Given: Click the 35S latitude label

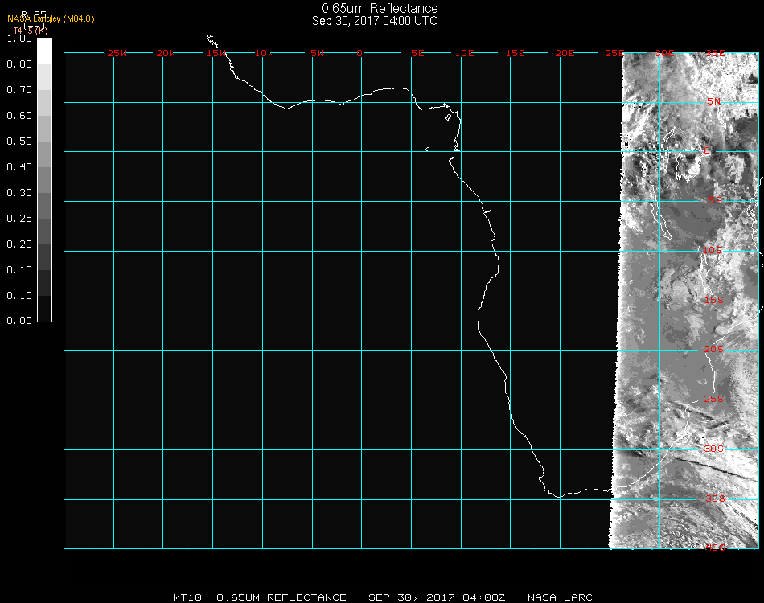Looking at the screenshot, I should tap(714, 498).
